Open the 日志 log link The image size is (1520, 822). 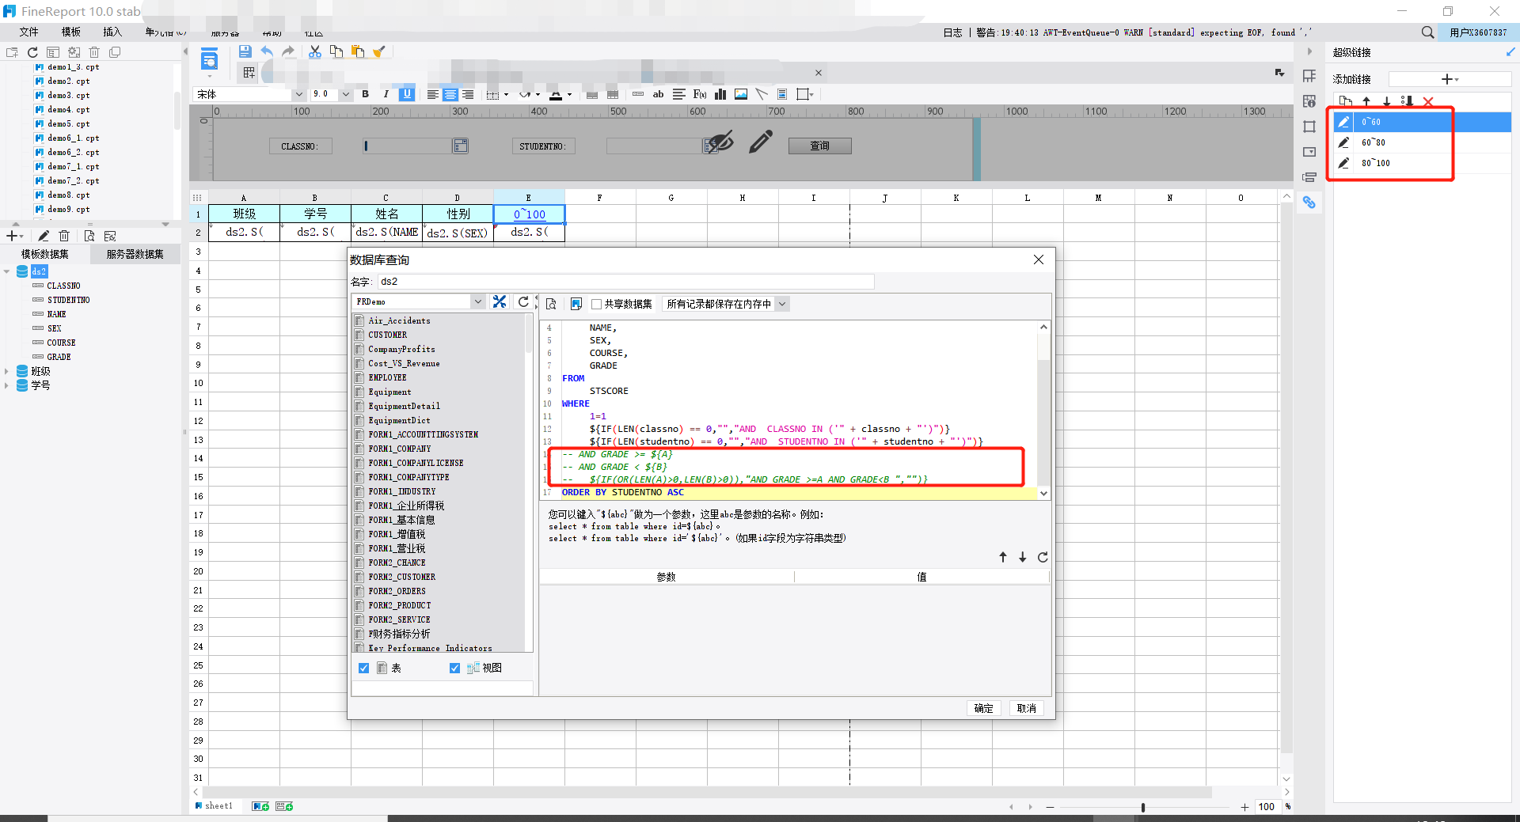[x=952, y=32]
